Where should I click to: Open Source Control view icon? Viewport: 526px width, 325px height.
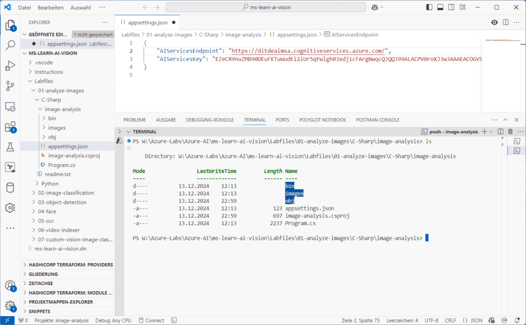(x=10, y=86)
